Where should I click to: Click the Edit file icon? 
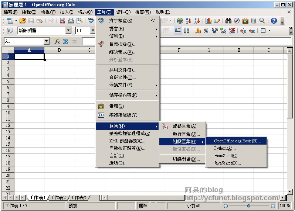pyautogui.click(x=51, y=21)
